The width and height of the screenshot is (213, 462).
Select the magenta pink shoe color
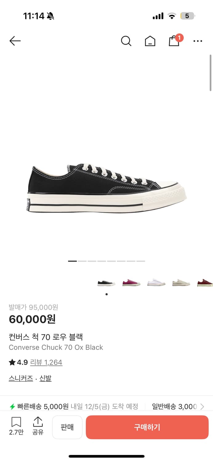pos(131,283)
